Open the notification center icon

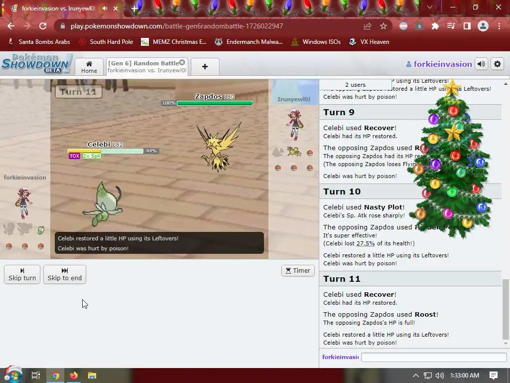(494, 376)
